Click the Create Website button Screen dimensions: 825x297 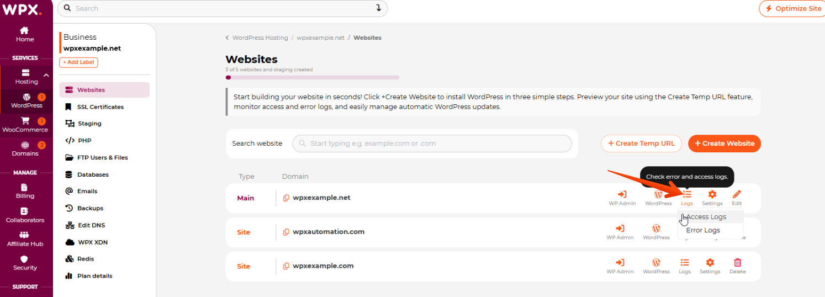point(724,144)
